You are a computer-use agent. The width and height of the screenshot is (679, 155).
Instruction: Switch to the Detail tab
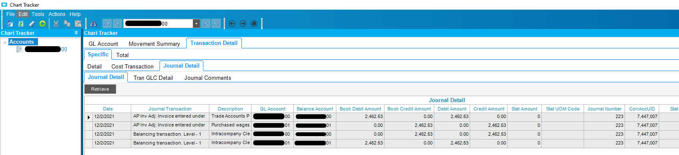[x=95, y=66]
